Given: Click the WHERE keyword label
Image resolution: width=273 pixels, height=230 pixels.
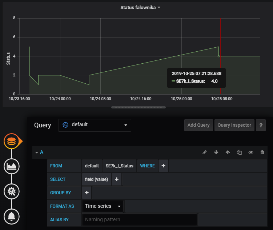Looking at the screenshot, I should tap(148, 166).
